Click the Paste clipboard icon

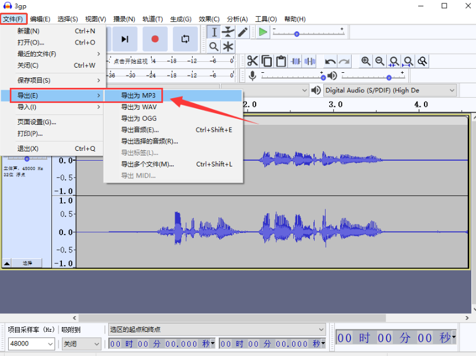pyautogui.click(x=281, y=61)
